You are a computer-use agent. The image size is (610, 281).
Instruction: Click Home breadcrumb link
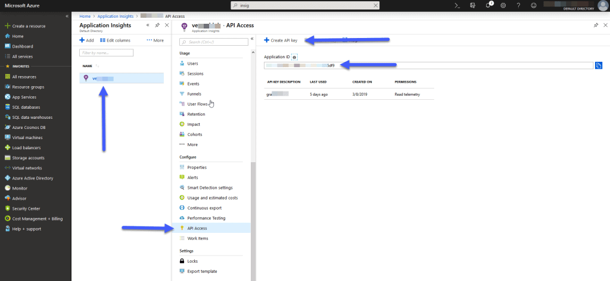click(85, 16)
